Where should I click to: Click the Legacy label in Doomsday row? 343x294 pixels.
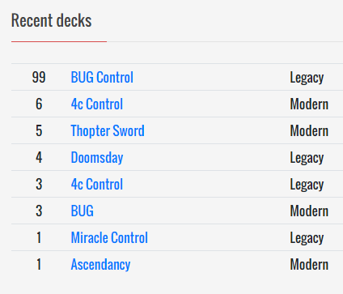(307, 158)
